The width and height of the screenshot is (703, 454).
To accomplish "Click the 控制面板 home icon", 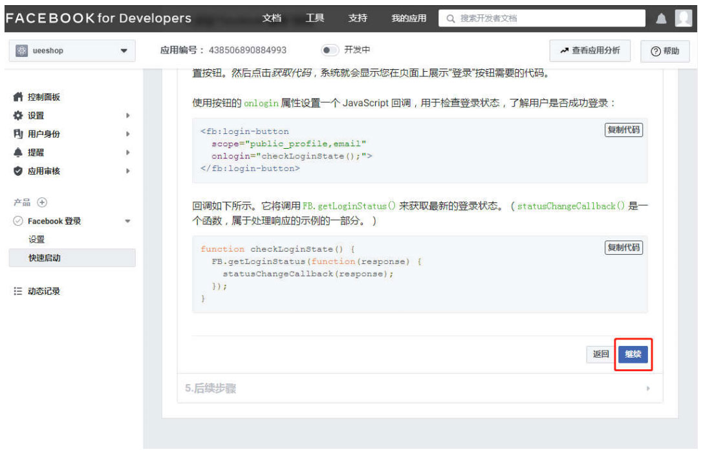I will tap(18, 97).
